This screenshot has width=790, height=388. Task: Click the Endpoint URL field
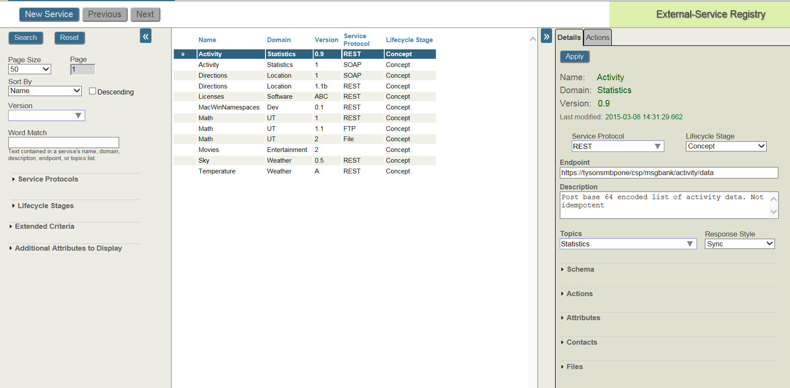669,173
